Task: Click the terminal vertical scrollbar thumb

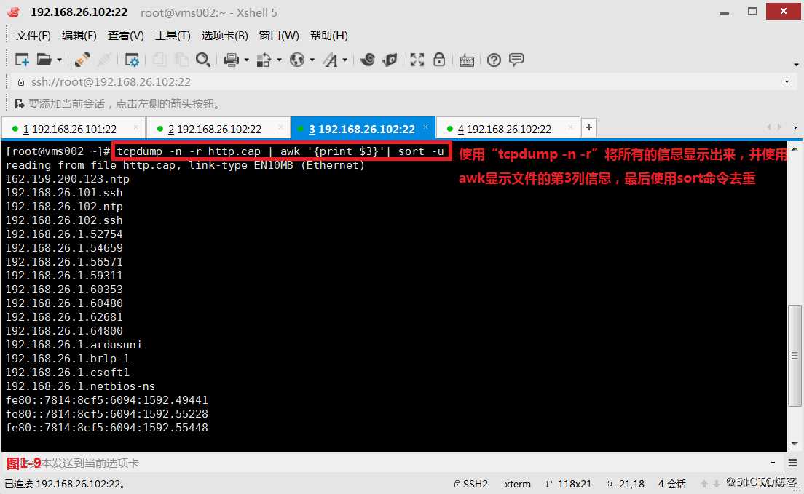Action: coord(795,356)
